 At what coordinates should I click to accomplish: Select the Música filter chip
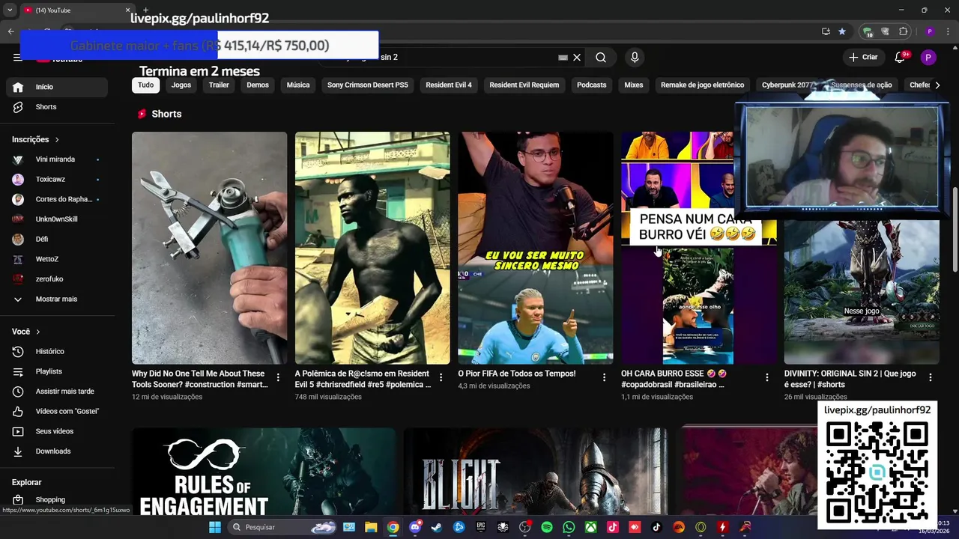(298, 85)
